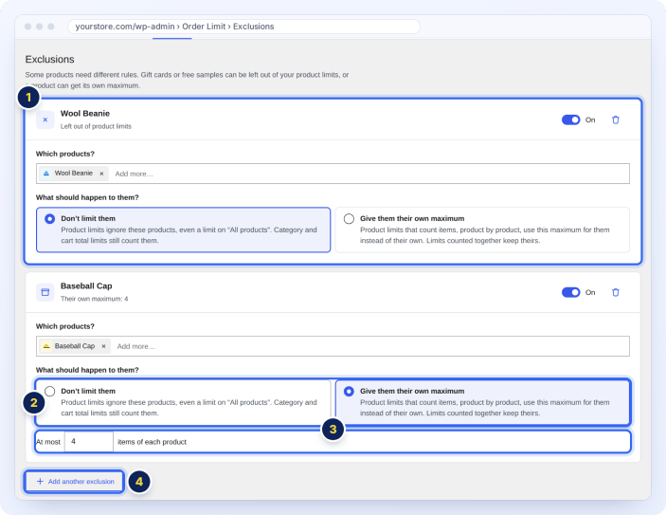Click "Their own maximum: 4" subtitle
Image resolution: width=666 pixels, height=515 pixels.
94,299
